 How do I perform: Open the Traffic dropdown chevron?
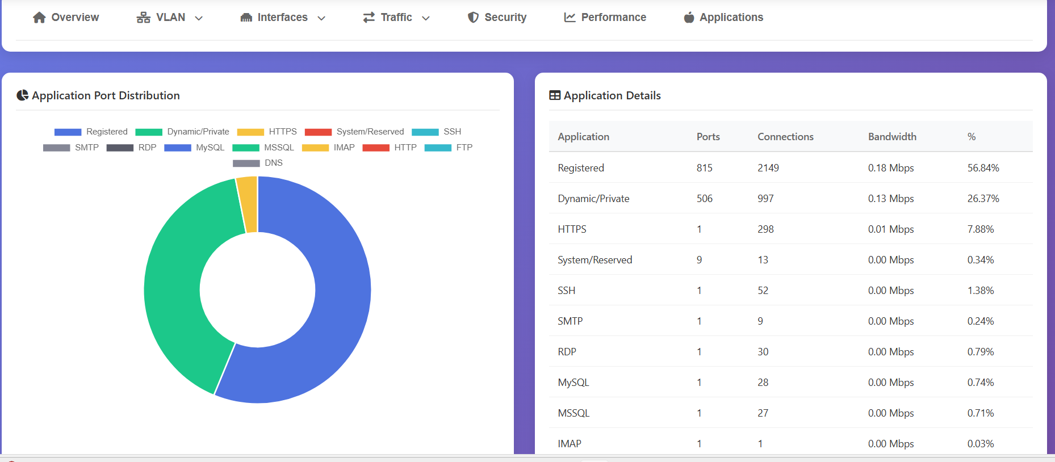coord(426,18)
